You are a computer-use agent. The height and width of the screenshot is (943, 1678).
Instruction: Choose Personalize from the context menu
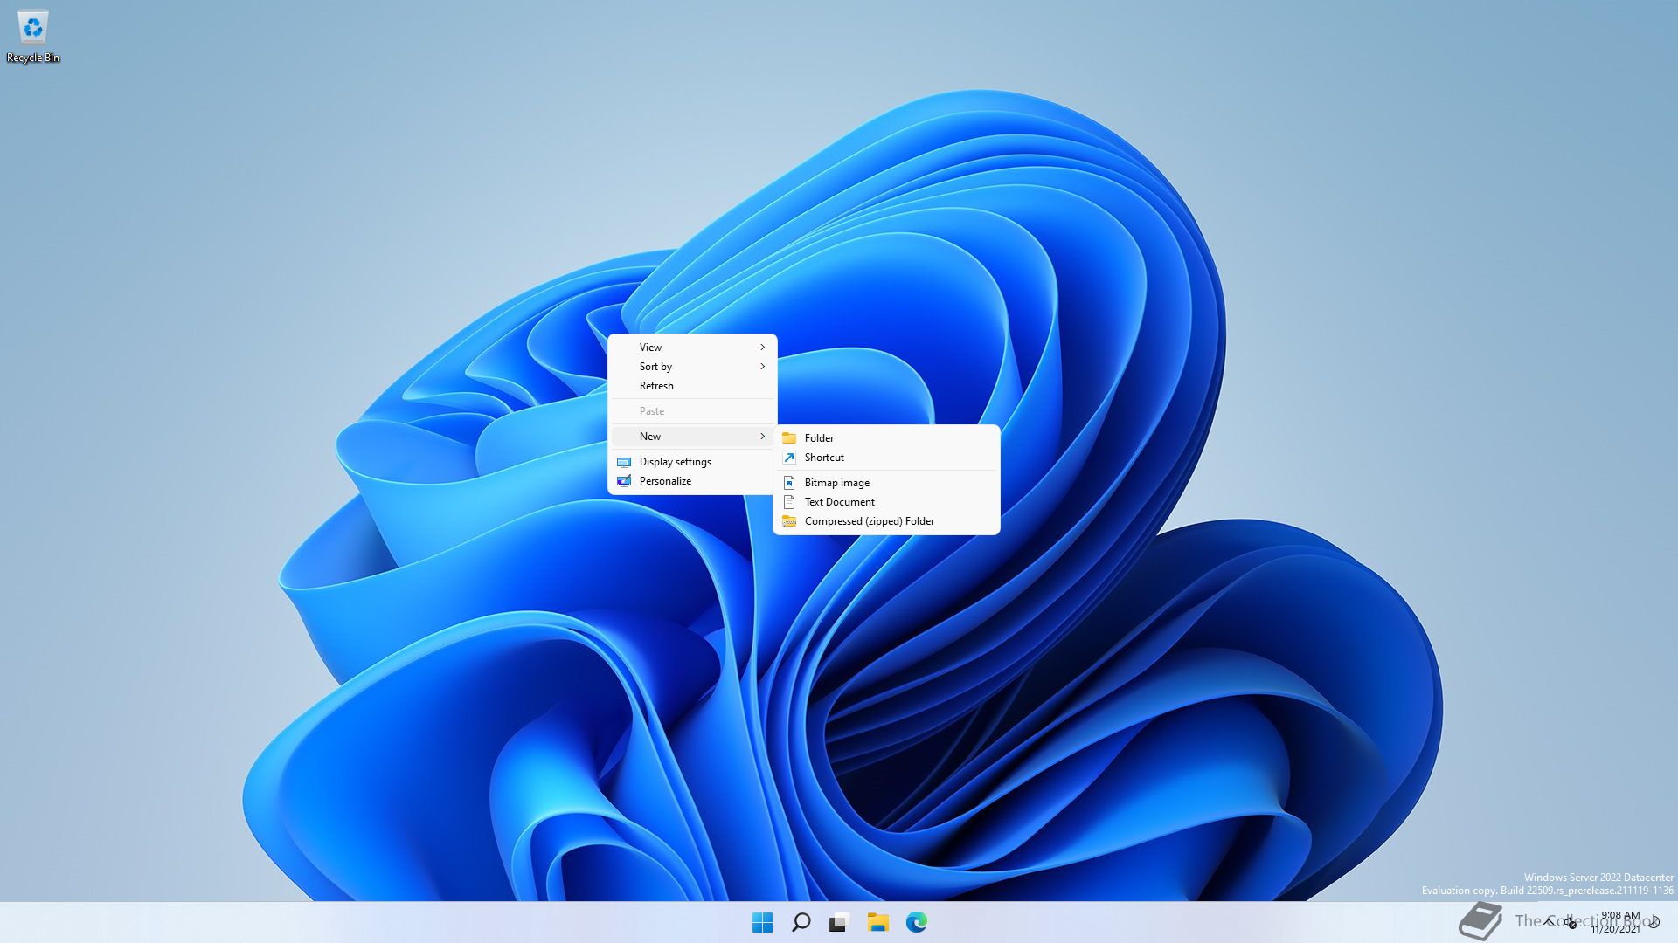click(665, 481)
